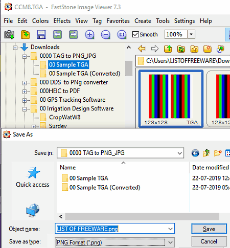Viewport: 230px width, 248px height.
Task: Open the Tools menu
Action: [x=163, y=21]
